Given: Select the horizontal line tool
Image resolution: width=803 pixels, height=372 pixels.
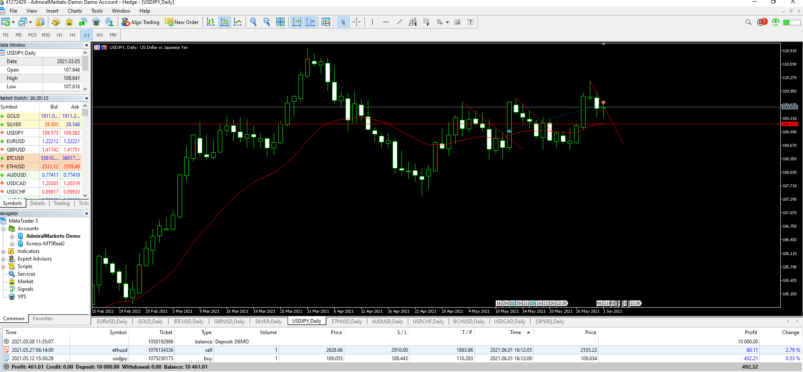Looking at the screenshot, I should pos(386,22).
